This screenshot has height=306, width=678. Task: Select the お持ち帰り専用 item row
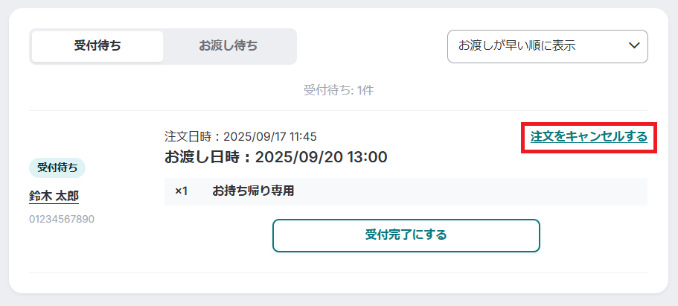point(406,191)
